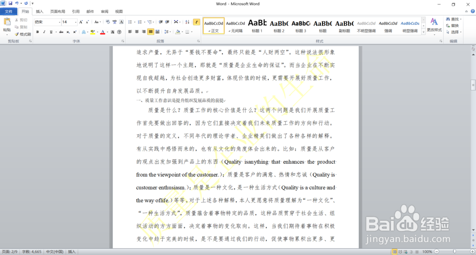The width and height of the screenshot is (476, 255).
Task: Toggle Underline formatting
Action: [x=51, y=31]
